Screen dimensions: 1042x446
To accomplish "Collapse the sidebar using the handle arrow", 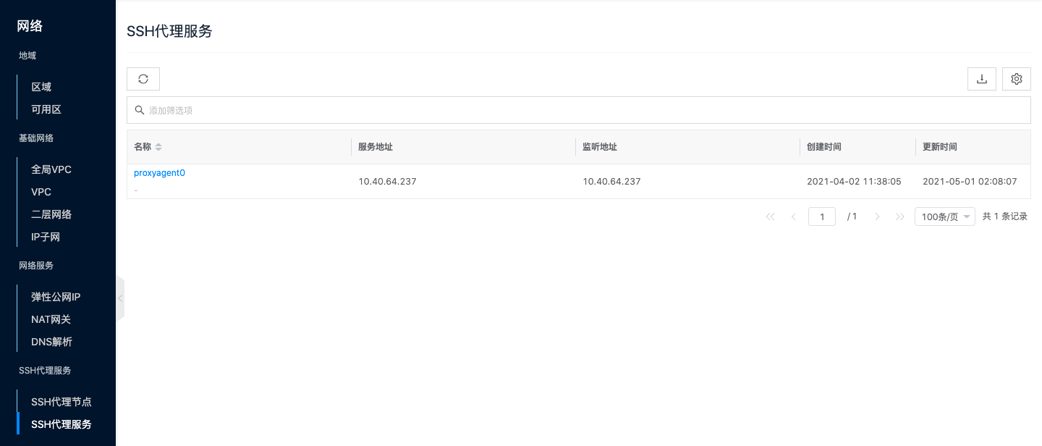I will coord(120,298).
